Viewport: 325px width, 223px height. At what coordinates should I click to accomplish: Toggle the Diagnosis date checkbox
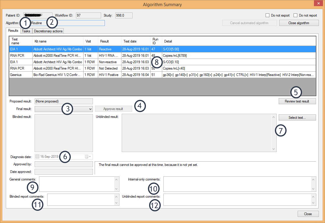tap(37, 157)
